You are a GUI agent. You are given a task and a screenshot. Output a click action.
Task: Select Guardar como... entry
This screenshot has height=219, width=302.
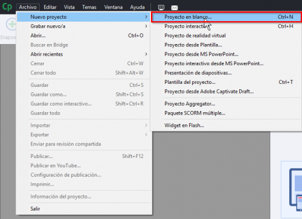tap(83, 94)
